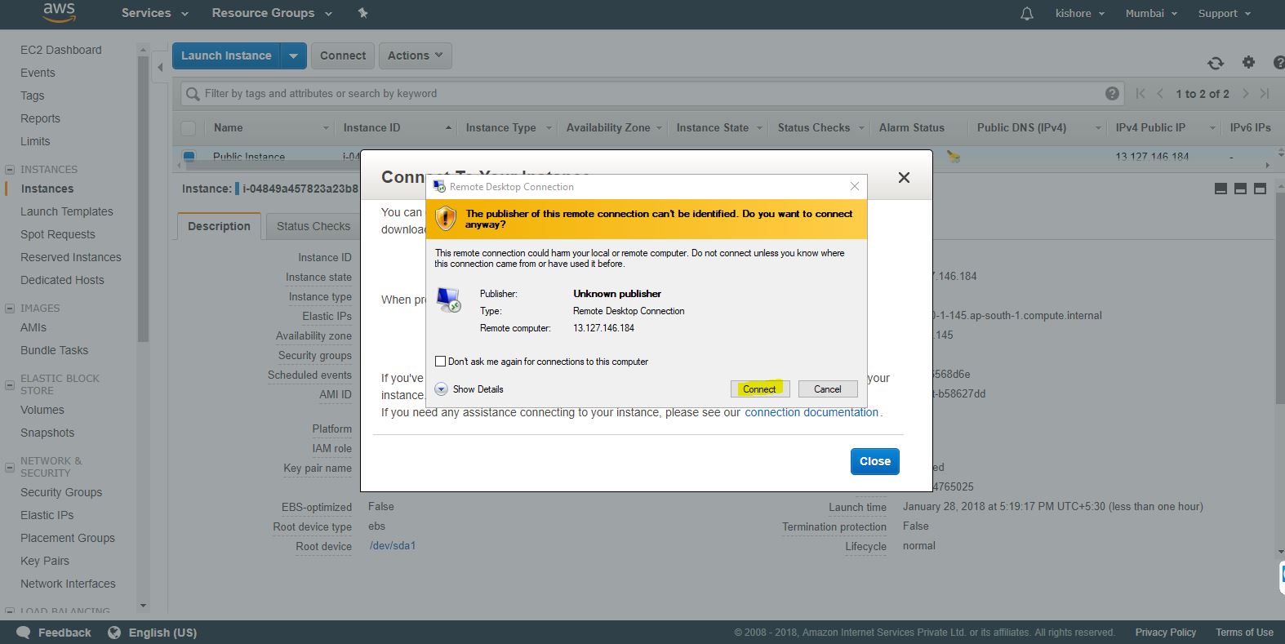Switch to the Status Checks tab
Viewport: 1285px width, 644px height.
pyautogui.click(x=313, y=226)
